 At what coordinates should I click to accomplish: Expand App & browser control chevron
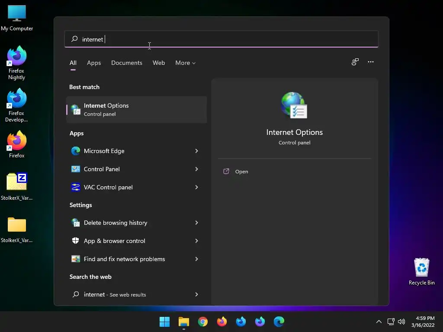coord(197,241)
